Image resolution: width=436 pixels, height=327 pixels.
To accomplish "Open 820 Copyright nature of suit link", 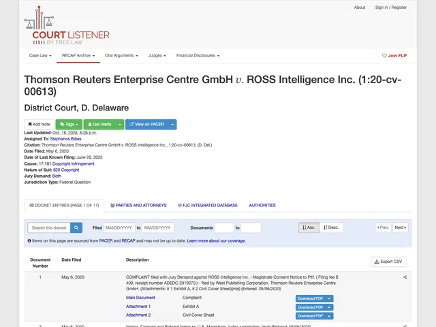I will click(66, 170).
